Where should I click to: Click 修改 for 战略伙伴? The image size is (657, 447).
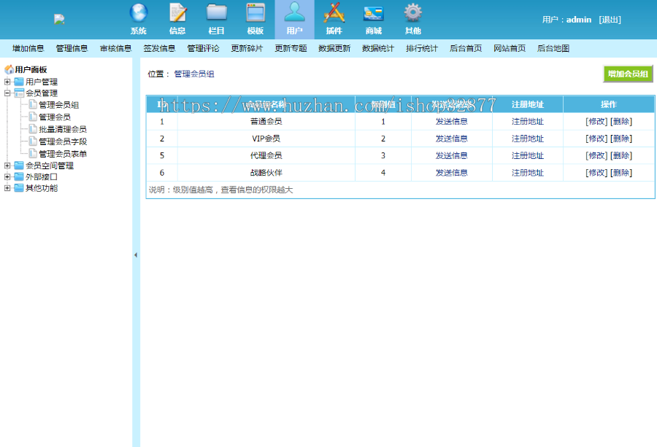tap(596, 173)
